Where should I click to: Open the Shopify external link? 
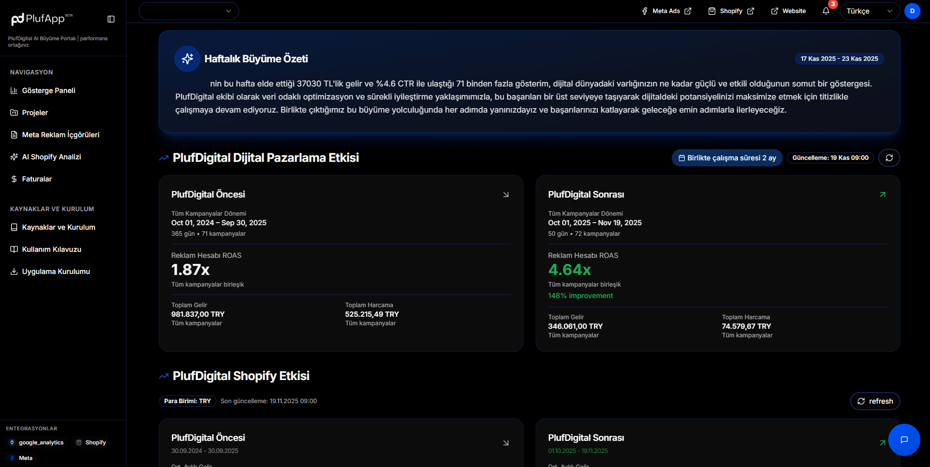tap(731, 11)
